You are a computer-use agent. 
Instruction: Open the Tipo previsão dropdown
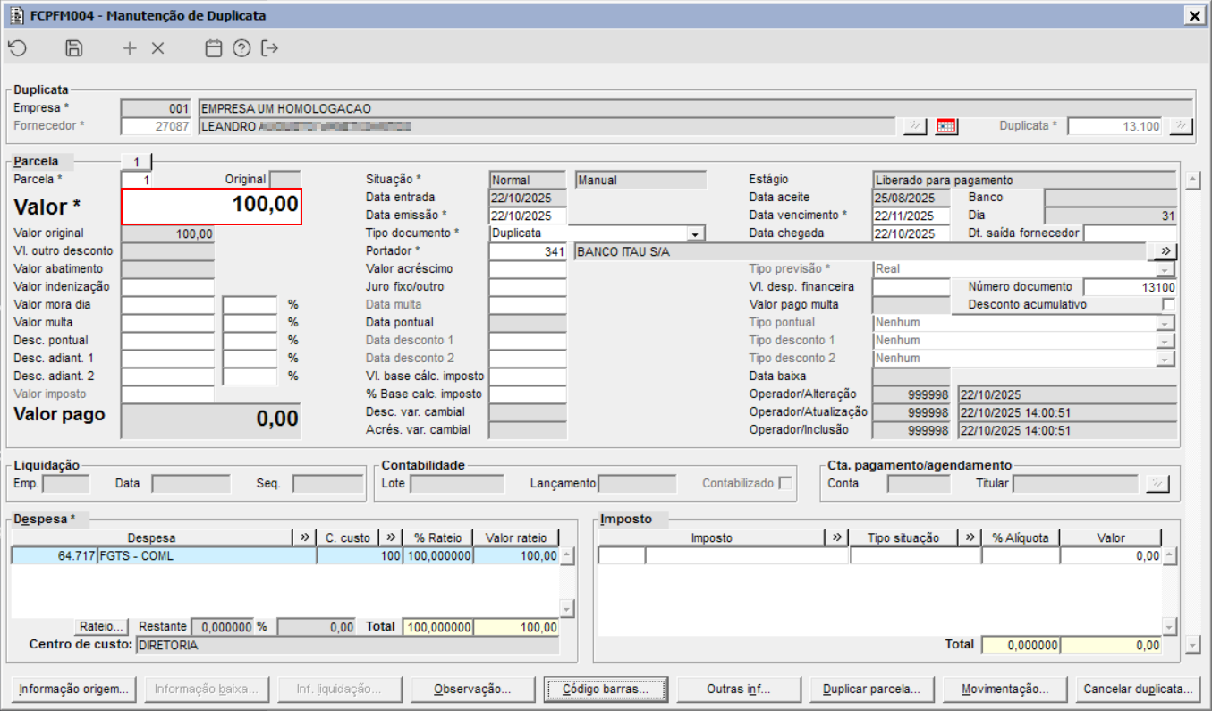coord(1165,269)
